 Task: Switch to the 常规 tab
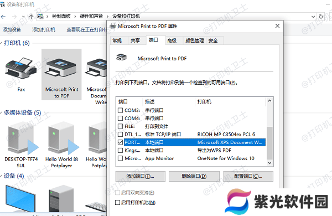pos(117,40)
